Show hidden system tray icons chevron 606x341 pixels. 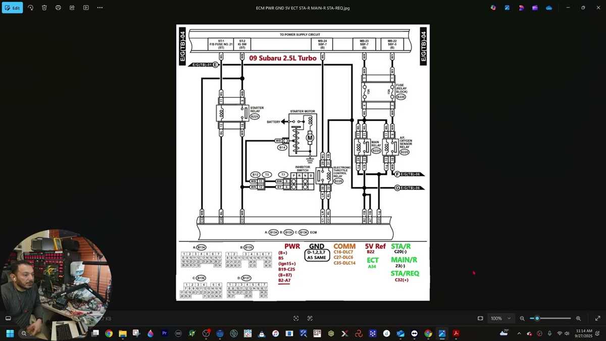(x=519, y=333)
